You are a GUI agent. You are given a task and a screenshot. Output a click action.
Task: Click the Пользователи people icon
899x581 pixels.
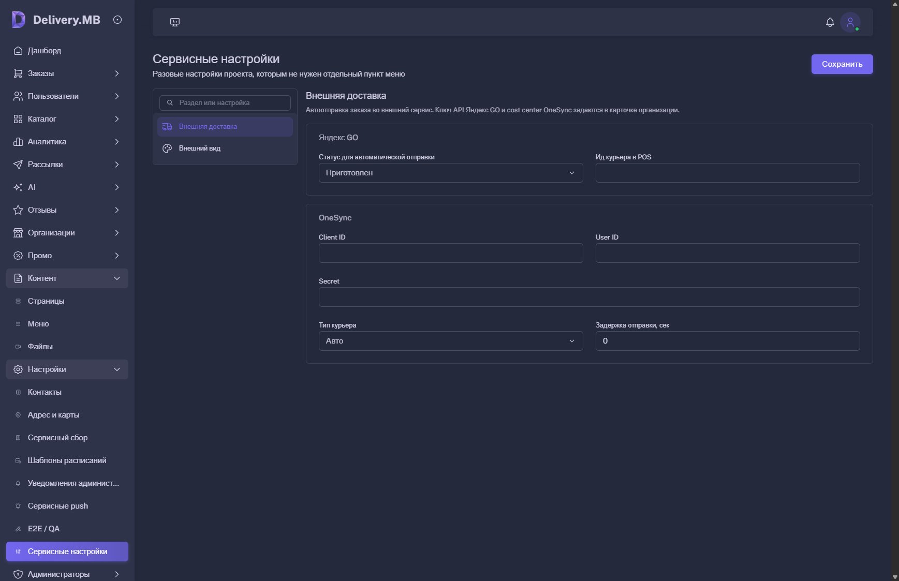click(18, 96)
